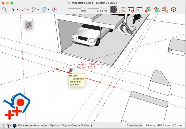Click the guide point at the red line's left end
Viewport: 186px width, 129px height.
pyautogui.click(x=57, y=69)
